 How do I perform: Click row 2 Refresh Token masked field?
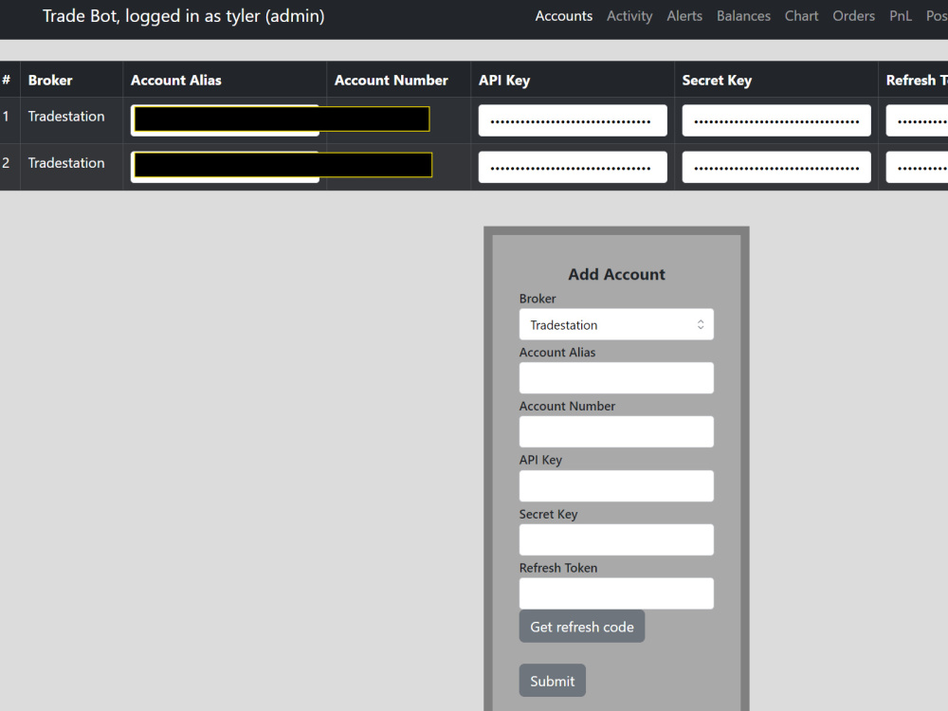pyautogui.click(x=917, y=167)
